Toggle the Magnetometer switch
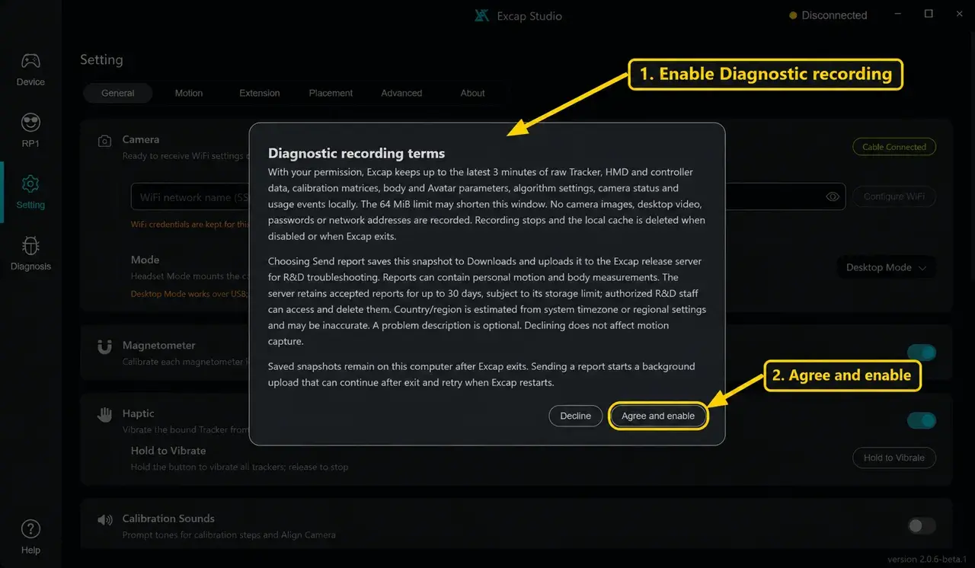The width and height of the screenshot is (975, 568). click(x=921, y=353)
